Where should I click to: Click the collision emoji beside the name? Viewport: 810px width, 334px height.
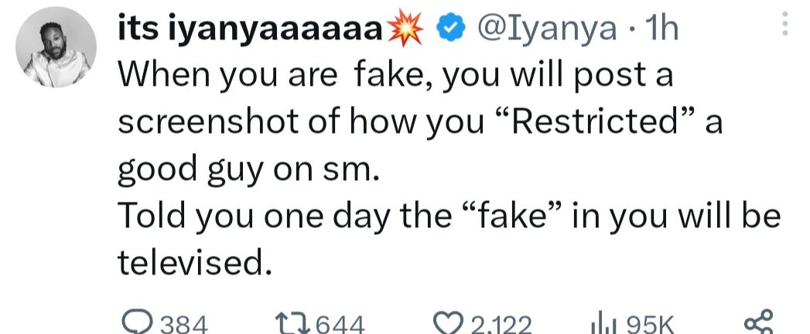pyautogui.click(x=411, y=29)
